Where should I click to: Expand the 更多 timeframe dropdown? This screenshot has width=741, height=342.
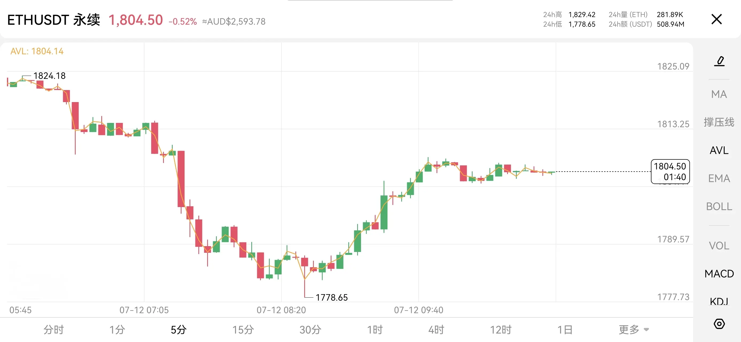pyautogui.click(x=634, y=329)
